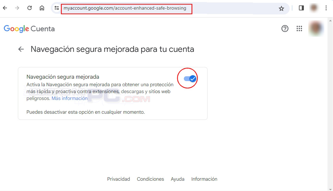This screenshot has width=333, height=191.
Task: Open the Información footer link
Action: pos(204,179)
